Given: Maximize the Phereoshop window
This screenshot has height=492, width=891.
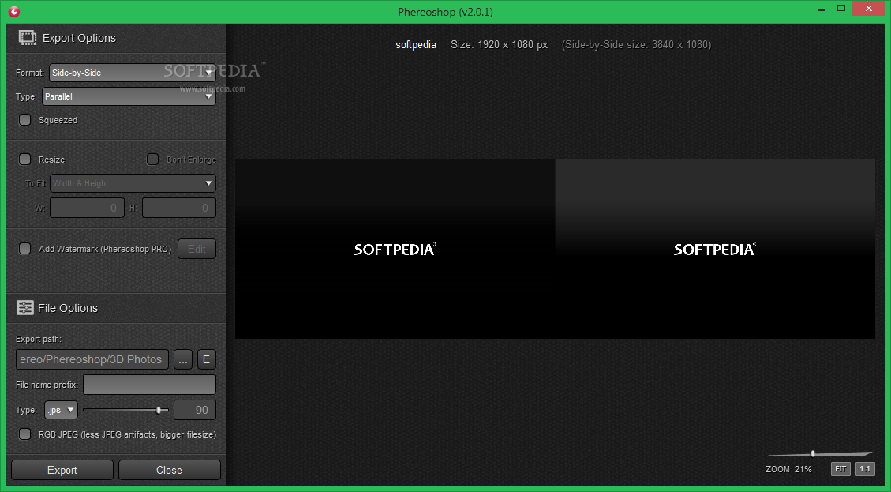Looking at the screenshot, I should [841, 9].
